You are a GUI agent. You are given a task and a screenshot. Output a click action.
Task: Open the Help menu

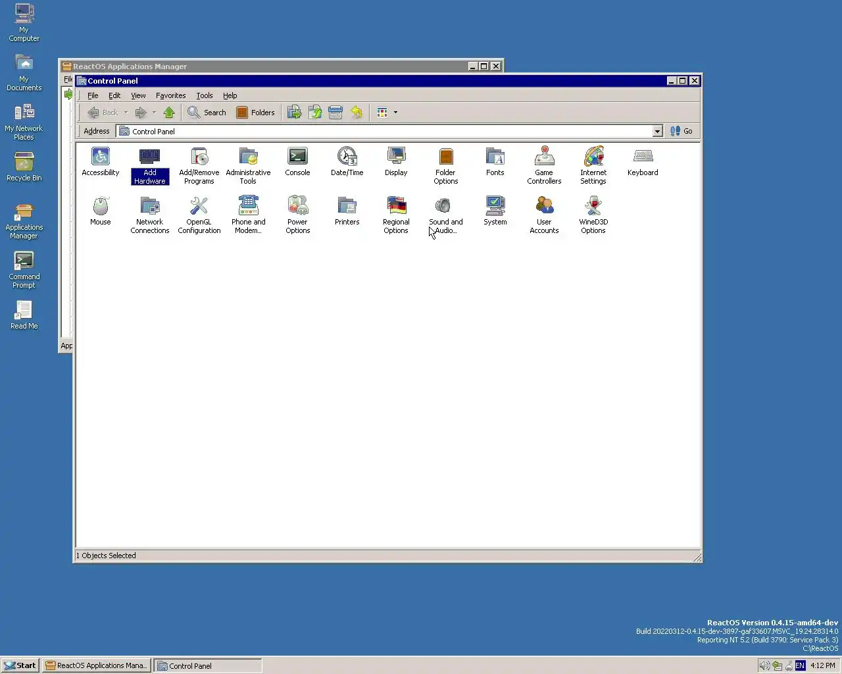coord(230,95)
